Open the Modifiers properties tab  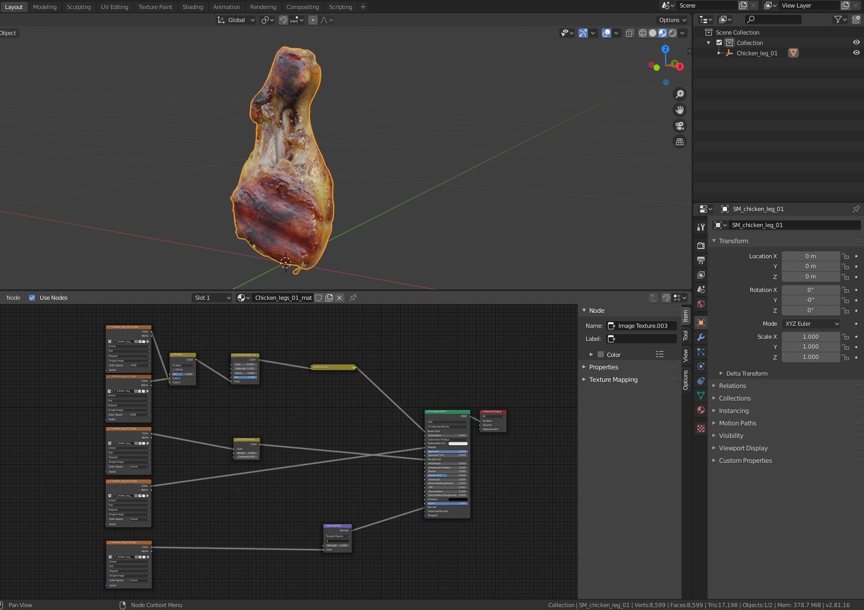[x=701, y=337]
